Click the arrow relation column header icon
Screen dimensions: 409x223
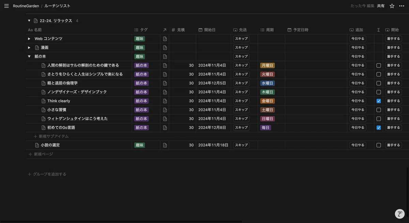pyautogui.click(x=165, y=30)
